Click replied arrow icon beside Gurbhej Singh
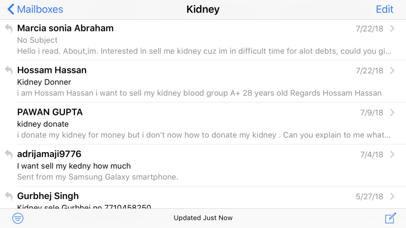 (x=9, y=196)
